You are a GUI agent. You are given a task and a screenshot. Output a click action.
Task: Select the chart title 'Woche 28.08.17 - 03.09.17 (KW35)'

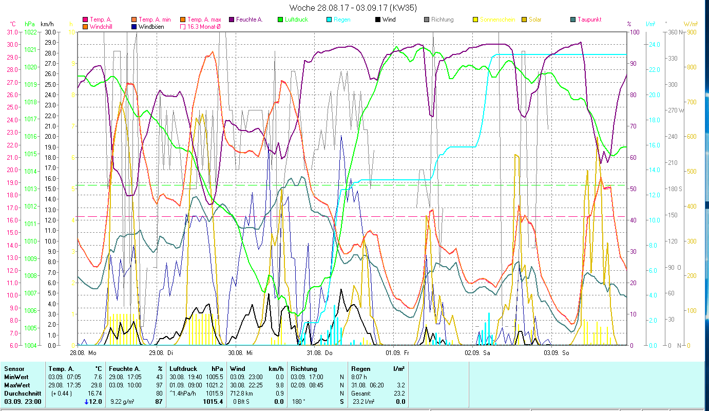tap(353, 8)
